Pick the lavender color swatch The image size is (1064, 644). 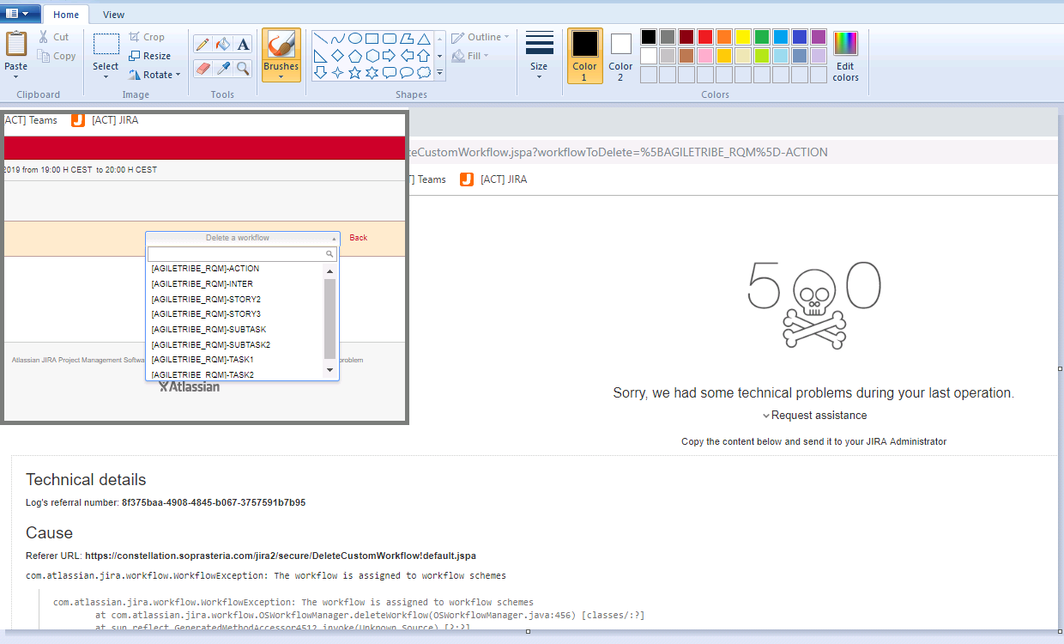tap(819, 56)
